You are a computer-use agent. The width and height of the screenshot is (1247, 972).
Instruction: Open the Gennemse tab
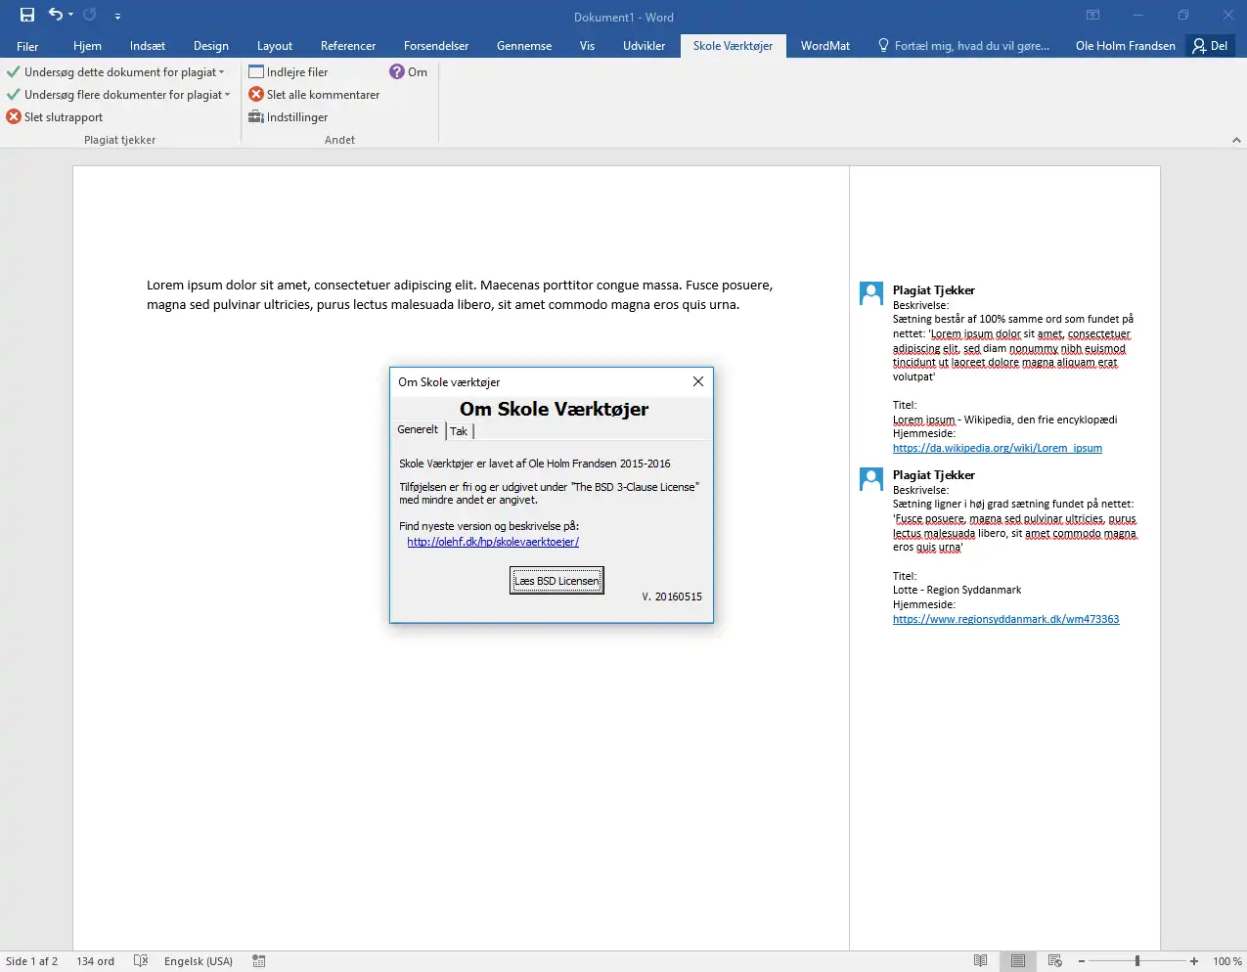pyautogui.click(x=524, y=46)
